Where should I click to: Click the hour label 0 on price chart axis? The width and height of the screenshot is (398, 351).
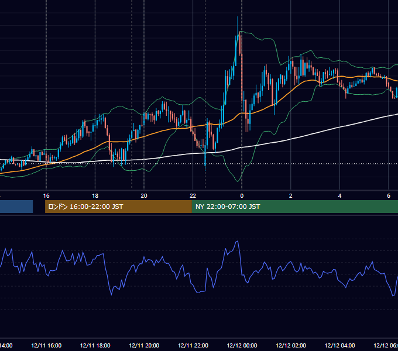pos(242,196)
